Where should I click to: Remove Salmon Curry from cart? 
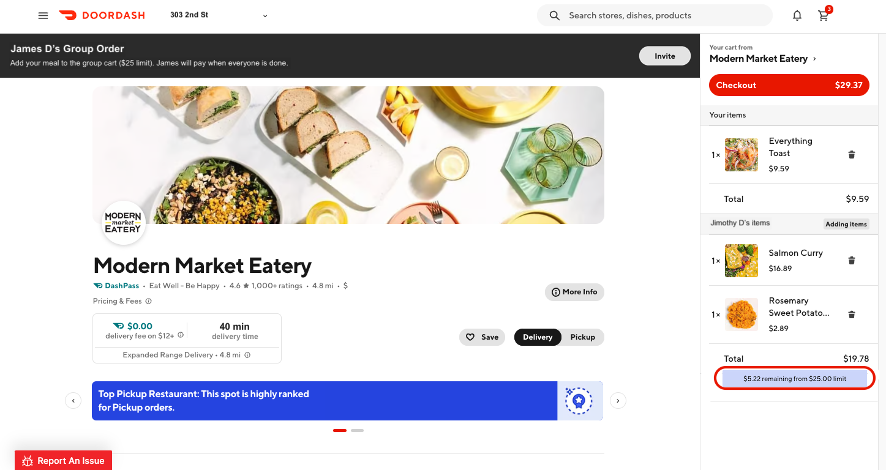[851, 261]
